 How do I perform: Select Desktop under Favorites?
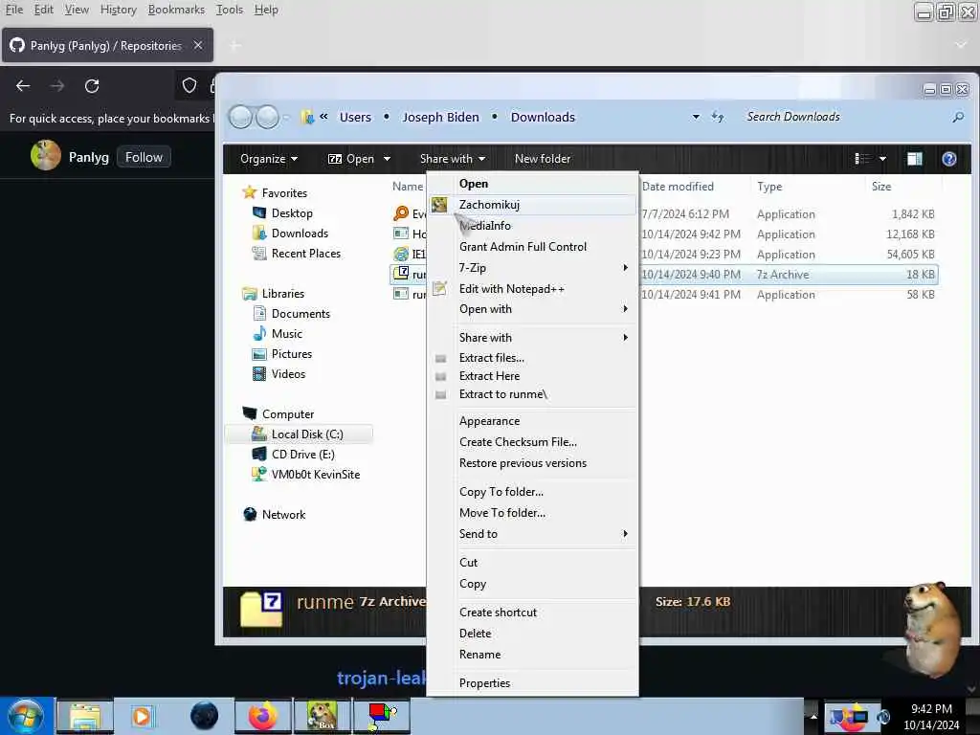[x=291, y=213]
